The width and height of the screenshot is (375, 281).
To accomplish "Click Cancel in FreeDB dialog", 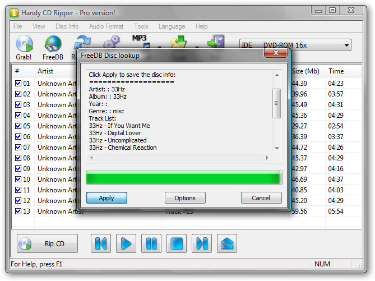I will [261, 198].
